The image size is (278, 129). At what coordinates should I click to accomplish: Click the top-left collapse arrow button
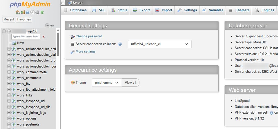click(62, 3)
